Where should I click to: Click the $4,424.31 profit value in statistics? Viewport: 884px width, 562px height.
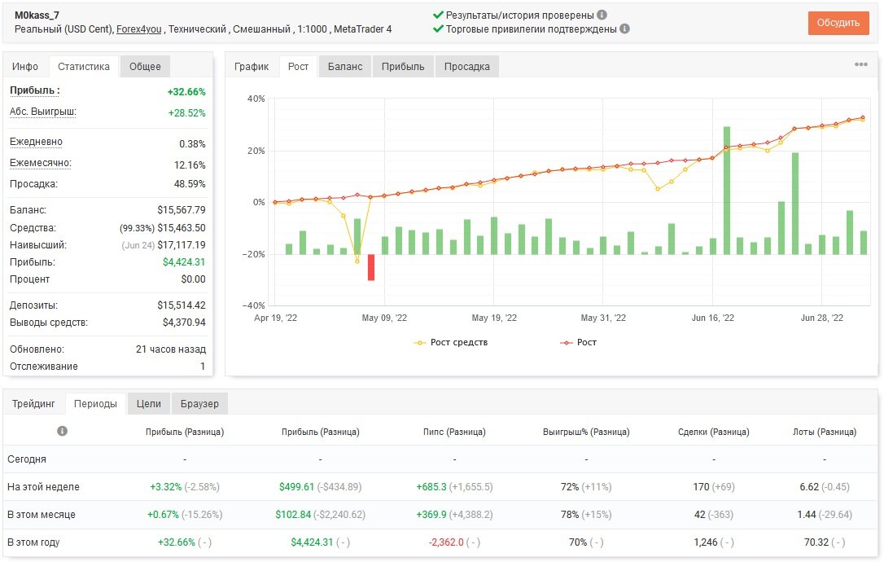[x=184, y=261]
